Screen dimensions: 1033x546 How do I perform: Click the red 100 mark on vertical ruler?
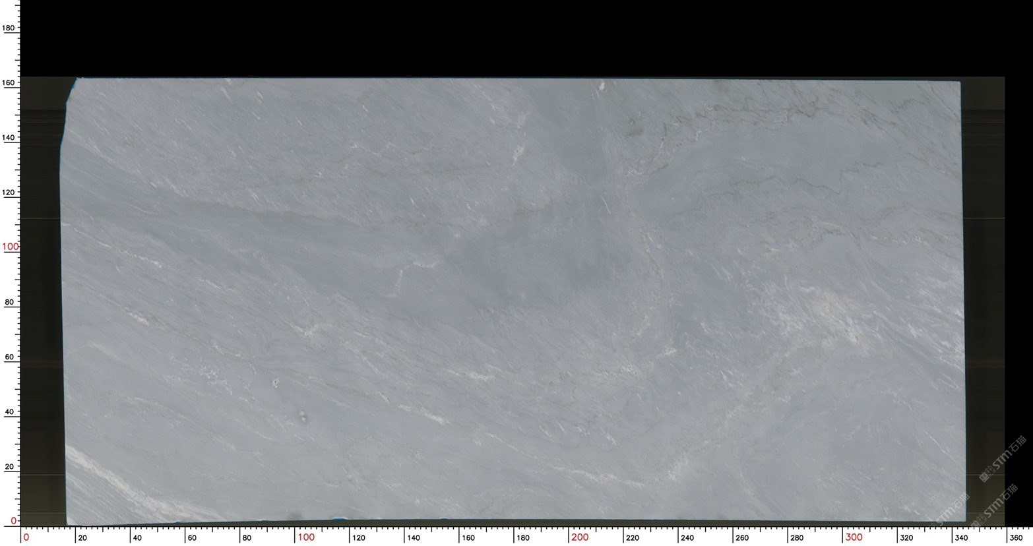(x=11, y=247)
